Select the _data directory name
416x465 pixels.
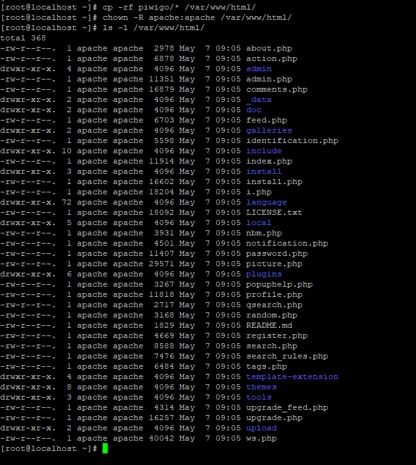tap(259, 99)
